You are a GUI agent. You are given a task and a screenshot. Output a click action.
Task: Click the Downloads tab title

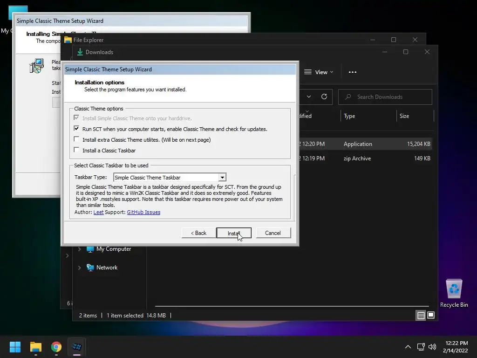[x=99, y=52]
